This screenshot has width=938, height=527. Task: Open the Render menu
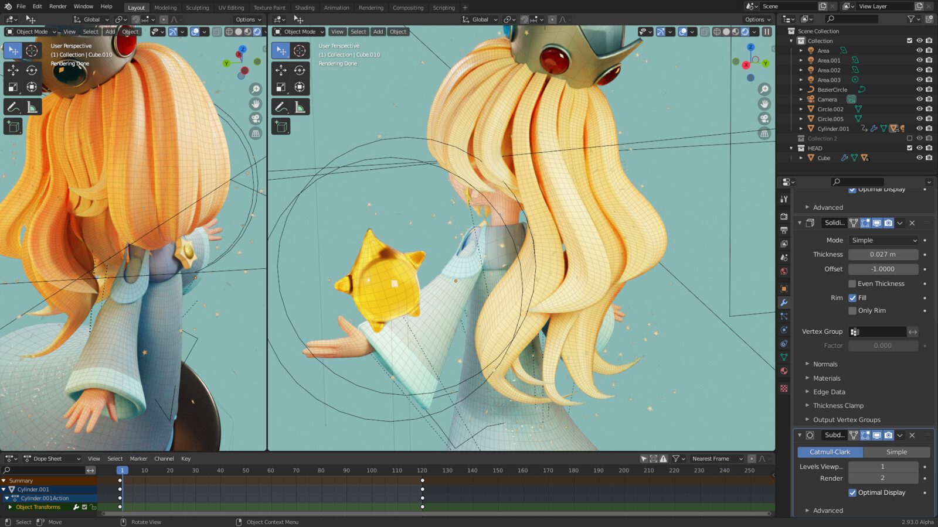[x=57, y=6]
